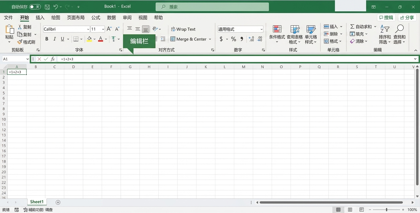The height and width of the screenshot is (213, 420).
Task: Open the File (文件) tab
Action: 8,18
